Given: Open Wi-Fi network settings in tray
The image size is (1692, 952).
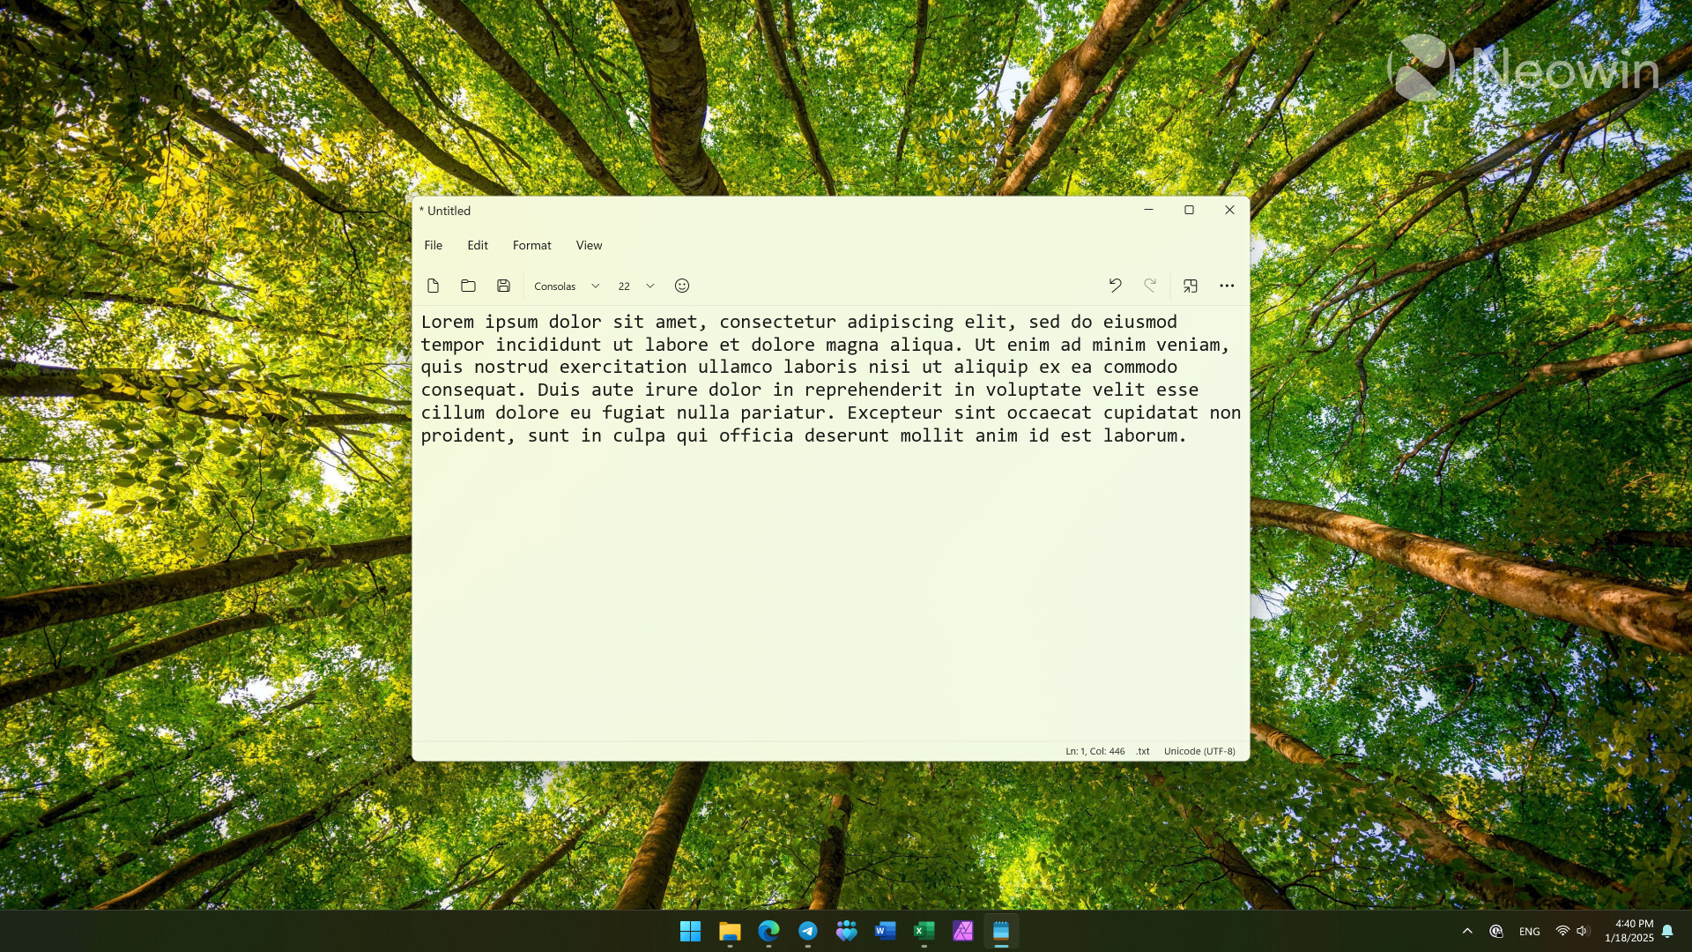Looking at the screenshot, I should pos(1562,931).
